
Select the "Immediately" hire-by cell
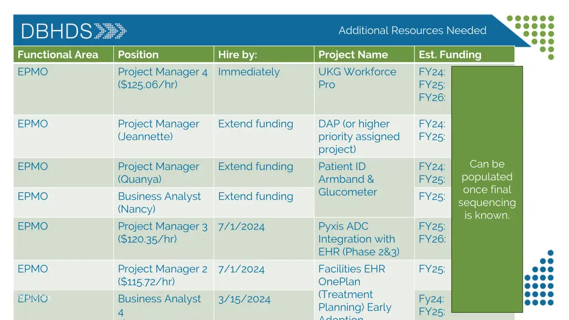pos(249,72)
